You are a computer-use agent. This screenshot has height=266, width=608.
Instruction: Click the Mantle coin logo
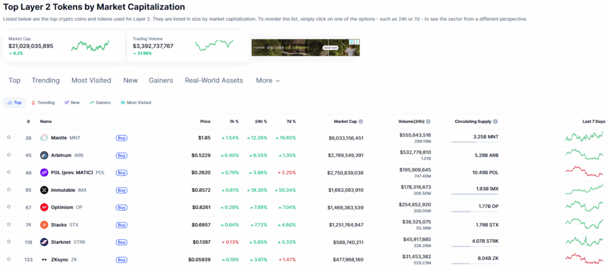point(44,138)
